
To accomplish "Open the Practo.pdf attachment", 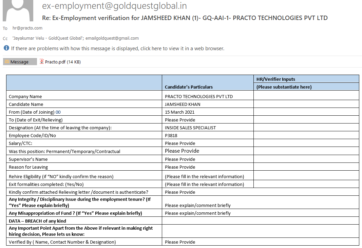I will click(x=60, y=62).
